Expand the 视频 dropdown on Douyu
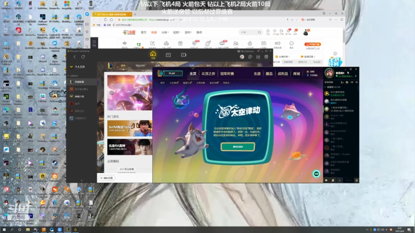Screen dimensions: 415x233 [176, 32]
